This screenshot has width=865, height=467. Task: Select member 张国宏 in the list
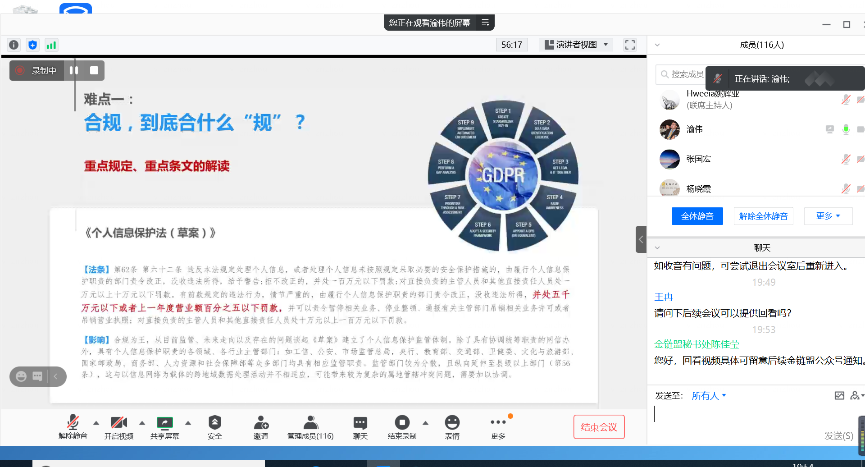756,159
